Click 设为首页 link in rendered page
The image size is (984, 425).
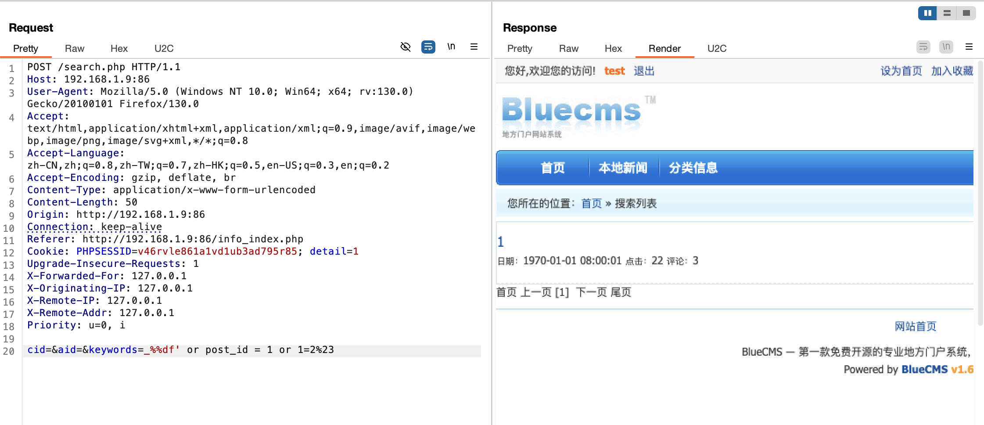click(901, 71)
